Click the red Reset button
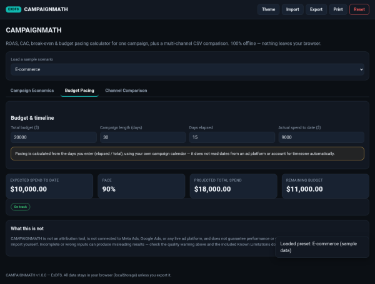This screenshot has width=375, height=284. (x=359, y=9)
